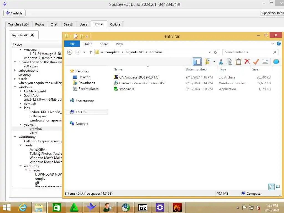Screen dimensions: 284x213
Task: Select Homegroup in navigation pane
Action: 85,100
